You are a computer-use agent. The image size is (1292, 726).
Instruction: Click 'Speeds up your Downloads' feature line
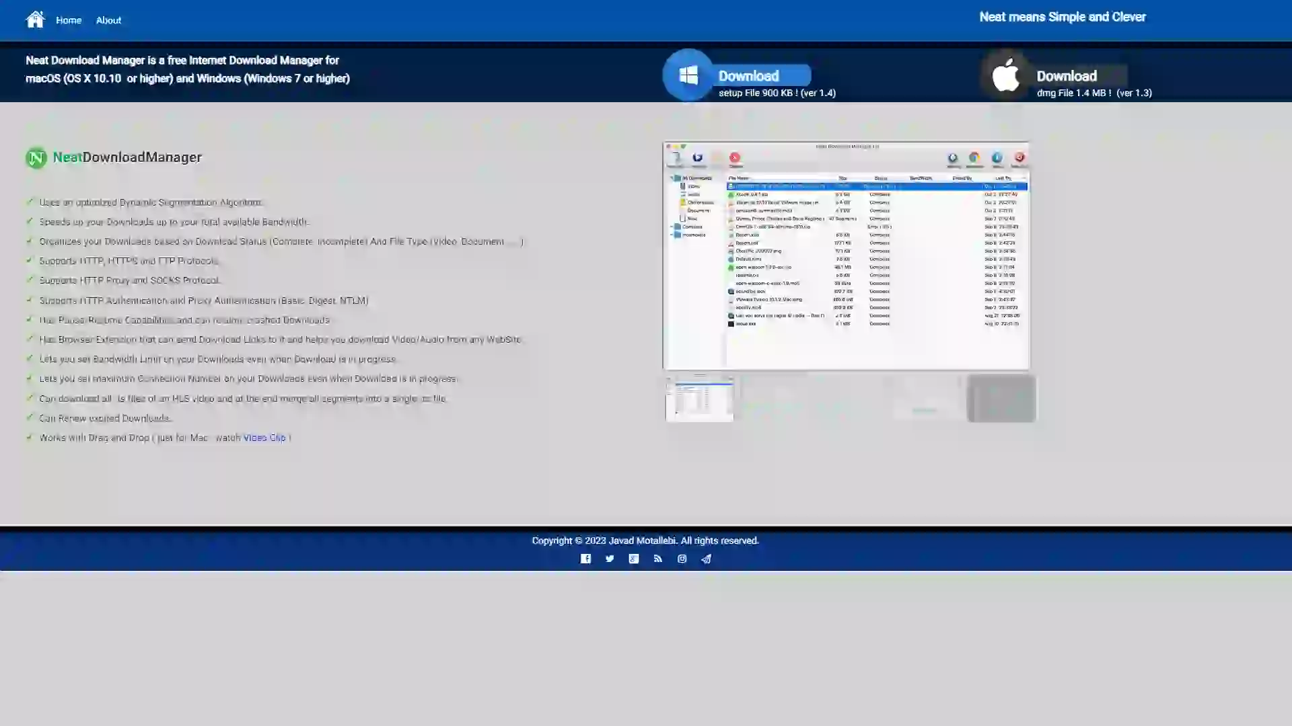pos(174,222)
